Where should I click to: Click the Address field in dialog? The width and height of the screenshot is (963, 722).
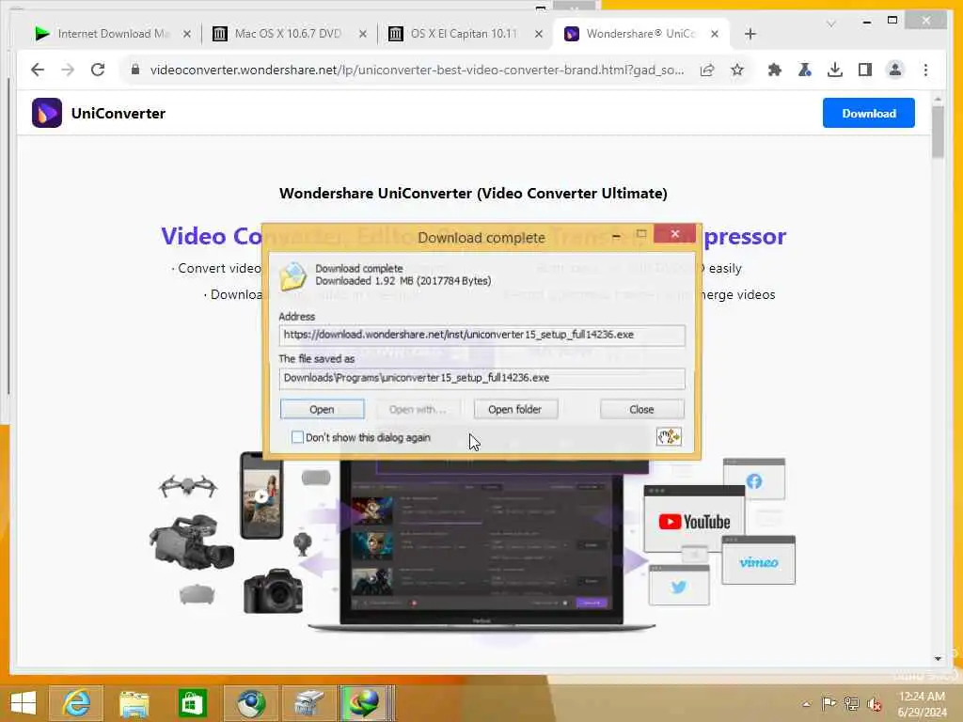(x=481, y=335)
